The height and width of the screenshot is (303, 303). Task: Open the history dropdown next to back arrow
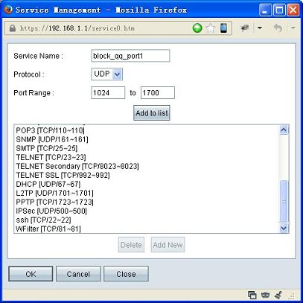[x=293, y=28]
